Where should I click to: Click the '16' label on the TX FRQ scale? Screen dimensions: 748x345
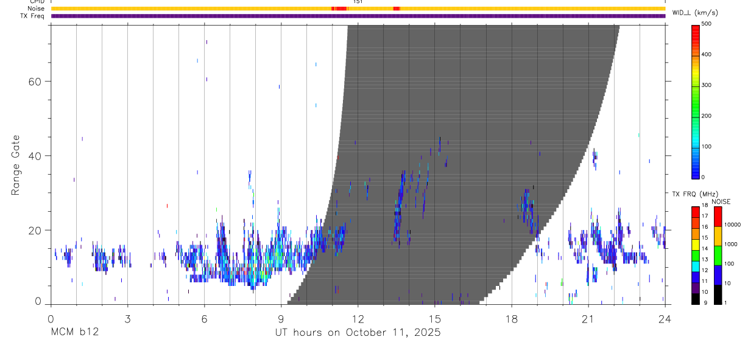pyautogui.click(x=705, y=227)
